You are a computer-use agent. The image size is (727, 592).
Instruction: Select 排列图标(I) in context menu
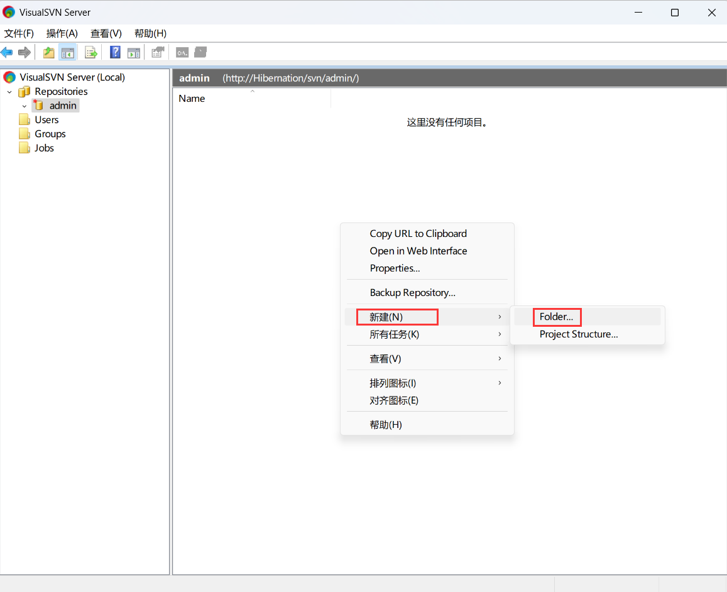[427, 383]
